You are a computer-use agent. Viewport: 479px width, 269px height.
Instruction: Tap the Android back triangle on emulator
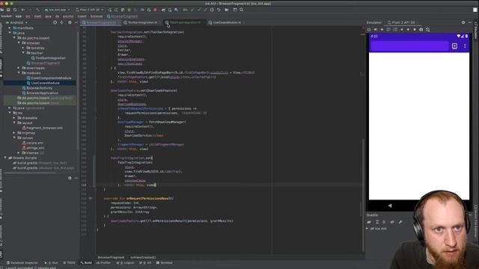pyautogui.click(x=390, y=205)
